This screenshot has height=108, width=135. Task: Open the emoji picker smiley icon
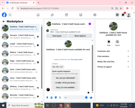pos(86,97)
